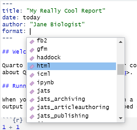Click the diamond icon beside html
This screenshot has width=137, height=130.
[32, 67]
